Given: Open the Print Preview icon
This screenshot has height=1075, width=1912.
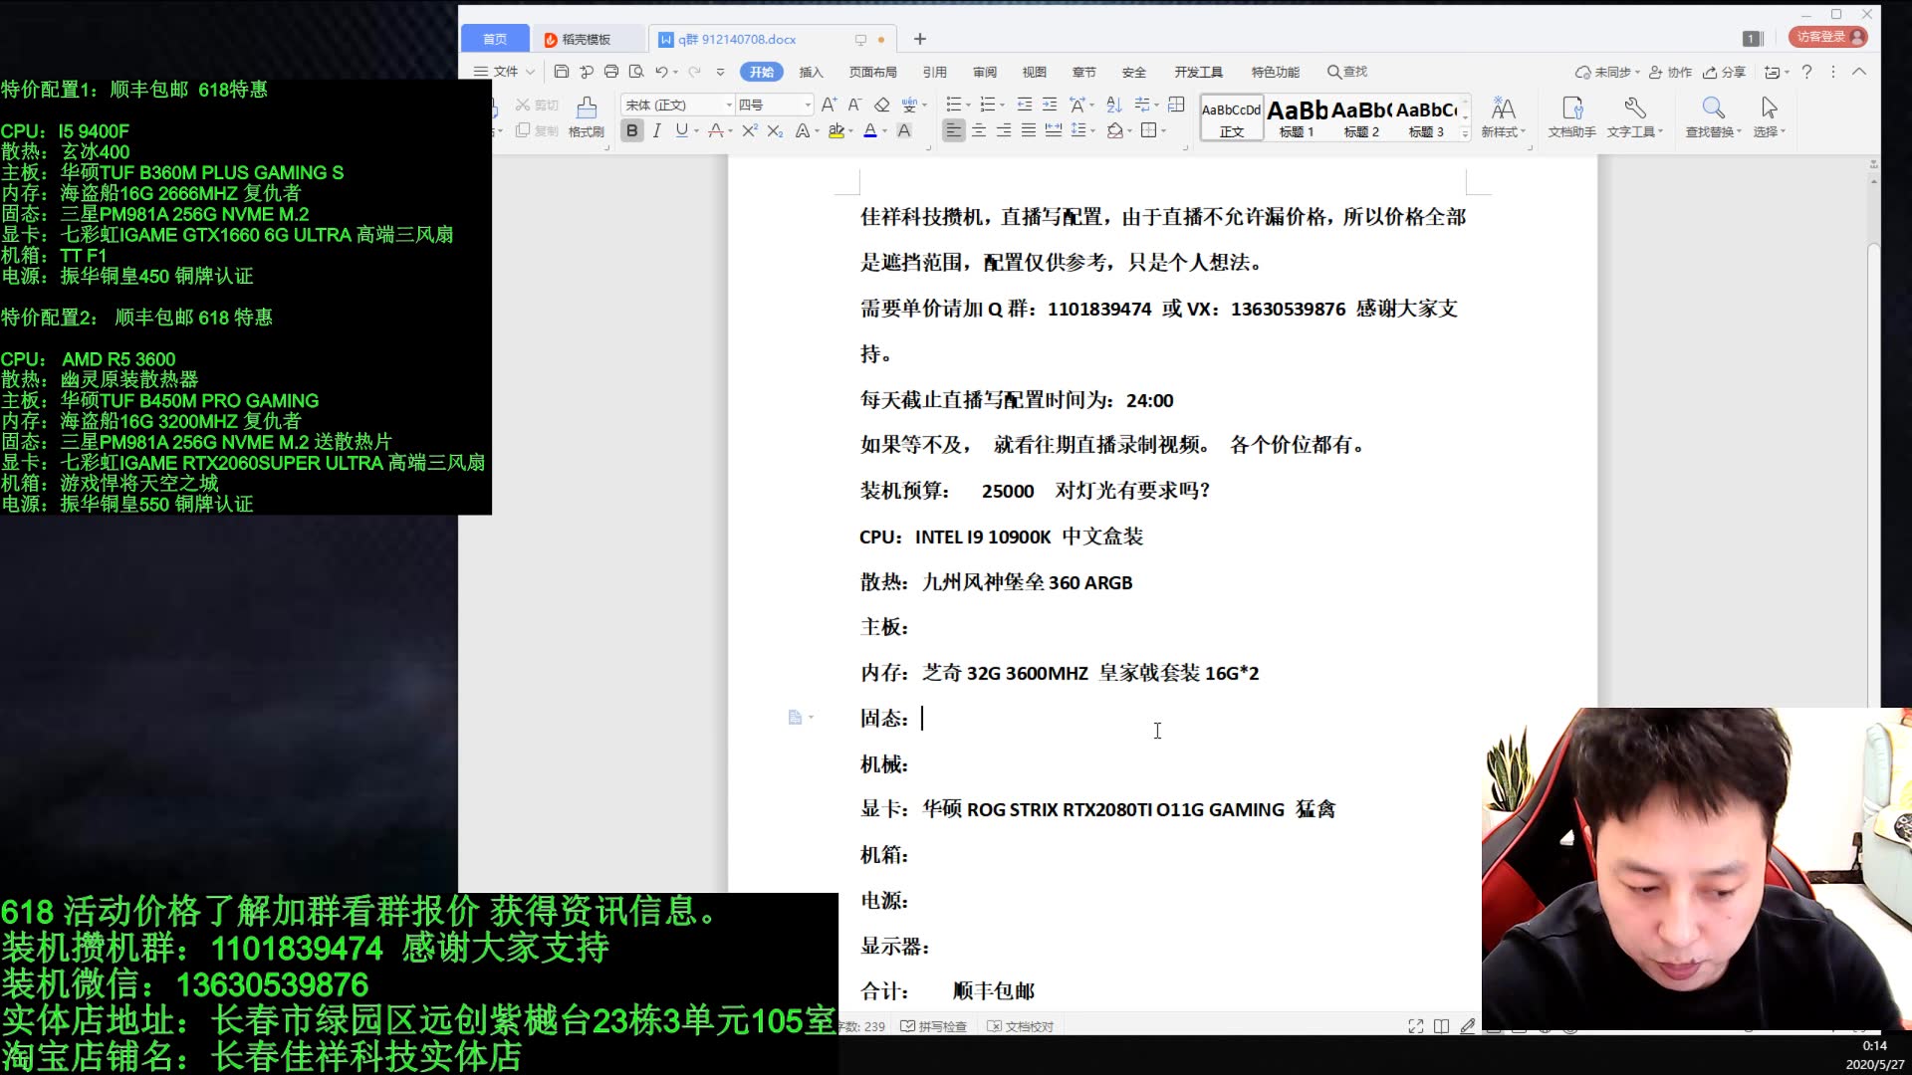Looking at the screenshot, I should coord(636,72).
